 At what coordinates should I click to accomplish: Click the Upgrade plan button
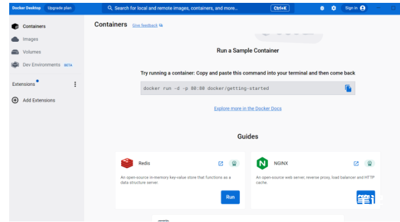60,8
